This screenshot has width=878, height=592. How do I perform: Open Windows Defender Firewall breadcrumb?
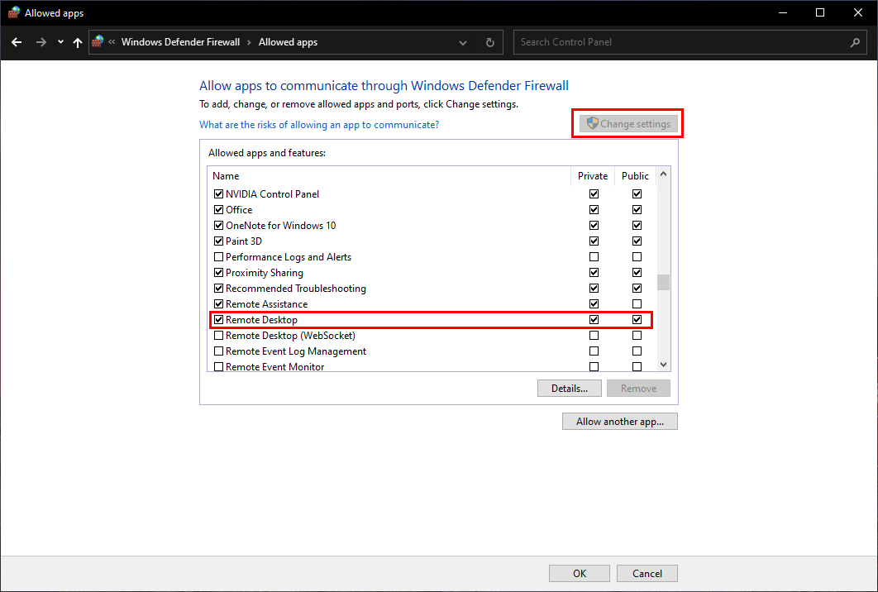180,42
